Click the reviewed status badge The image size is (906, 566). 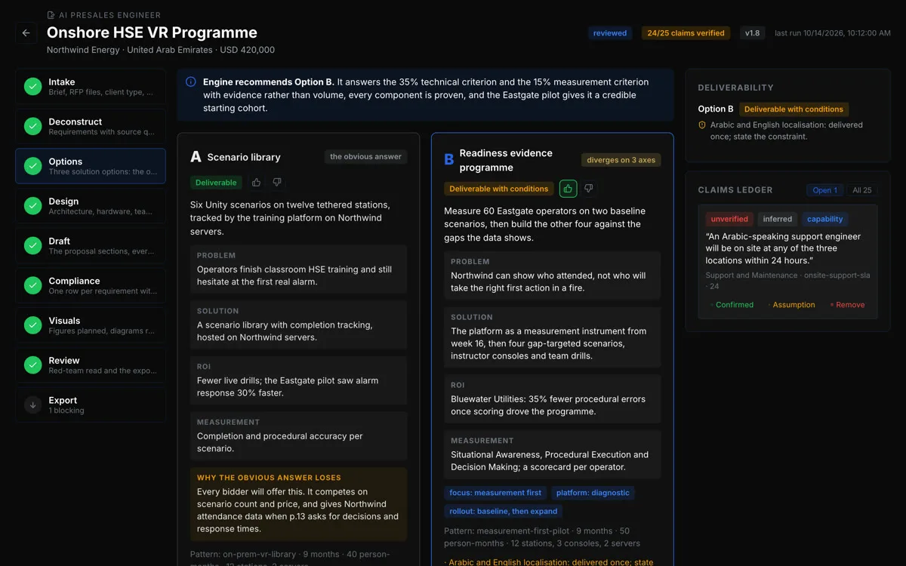coord(610,33)
